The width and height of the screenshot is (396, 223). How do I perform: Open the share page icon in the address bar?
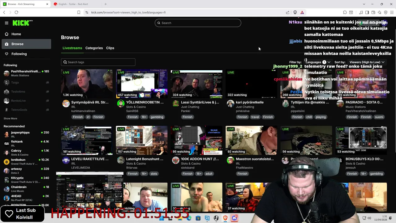288,12
